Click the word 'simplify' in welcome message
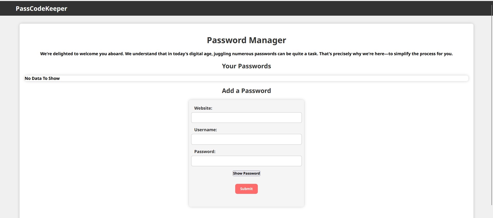Viewport: 493px width, 218px height. pyautogui.click(x=402, y=54)
